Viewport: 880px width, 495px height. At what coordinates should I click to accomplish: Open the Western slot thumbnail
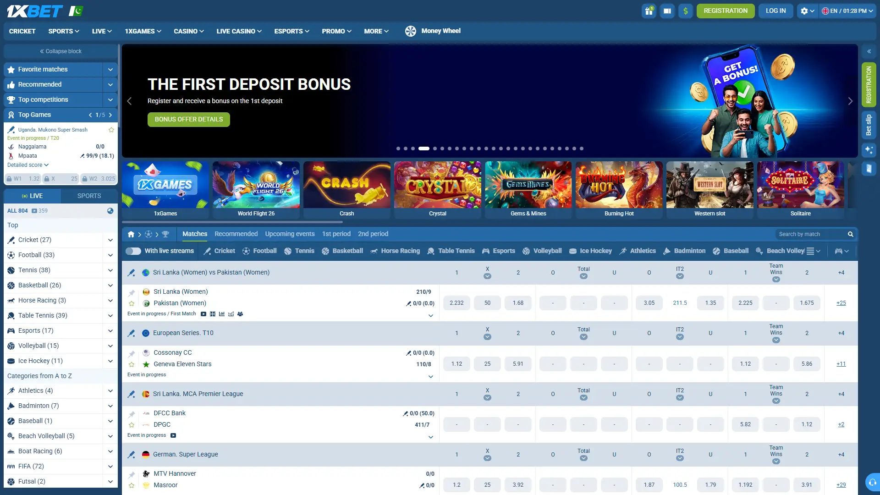(x=710, y=190)
